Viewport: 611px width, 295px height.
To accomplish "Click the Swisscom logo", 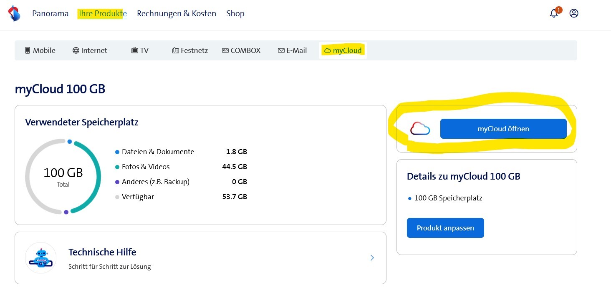I will (15, 12).
